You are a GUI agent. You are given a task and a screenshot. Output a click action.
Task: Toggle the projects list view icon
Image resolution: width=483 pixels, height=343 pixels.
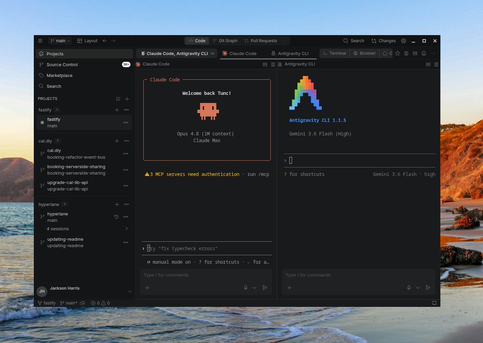click(x=118, y=99)
